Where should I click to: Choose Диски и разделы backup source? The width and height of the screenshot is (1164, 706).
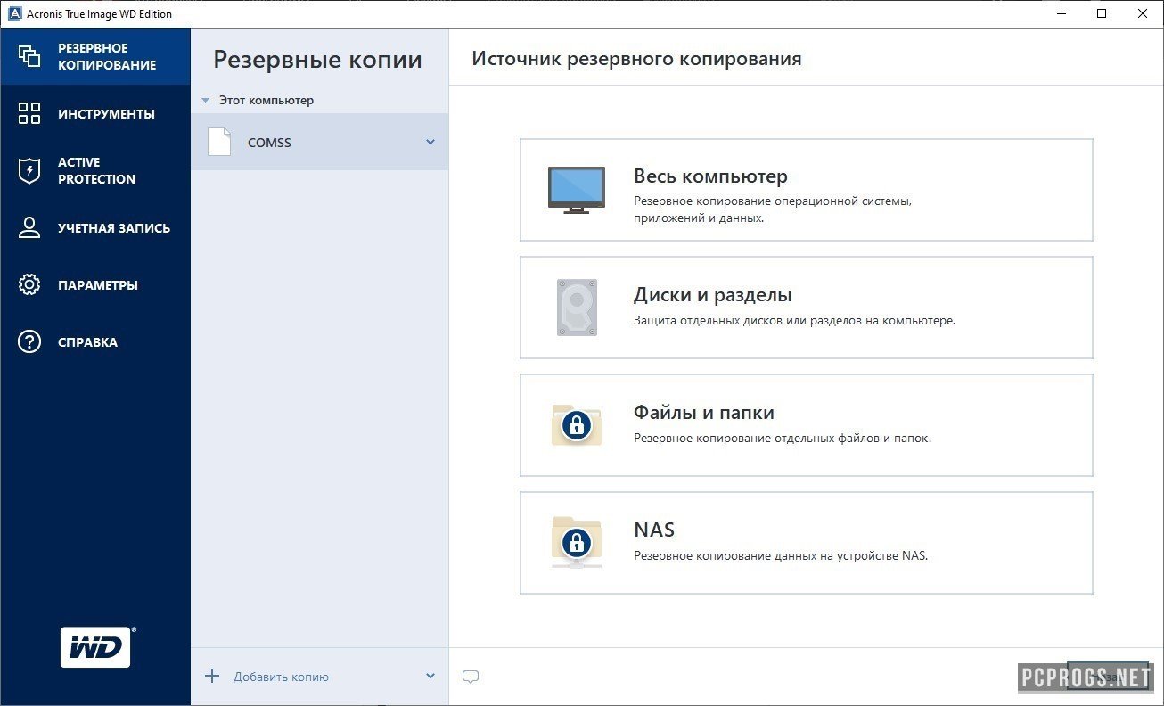click(x=806, y=308)
